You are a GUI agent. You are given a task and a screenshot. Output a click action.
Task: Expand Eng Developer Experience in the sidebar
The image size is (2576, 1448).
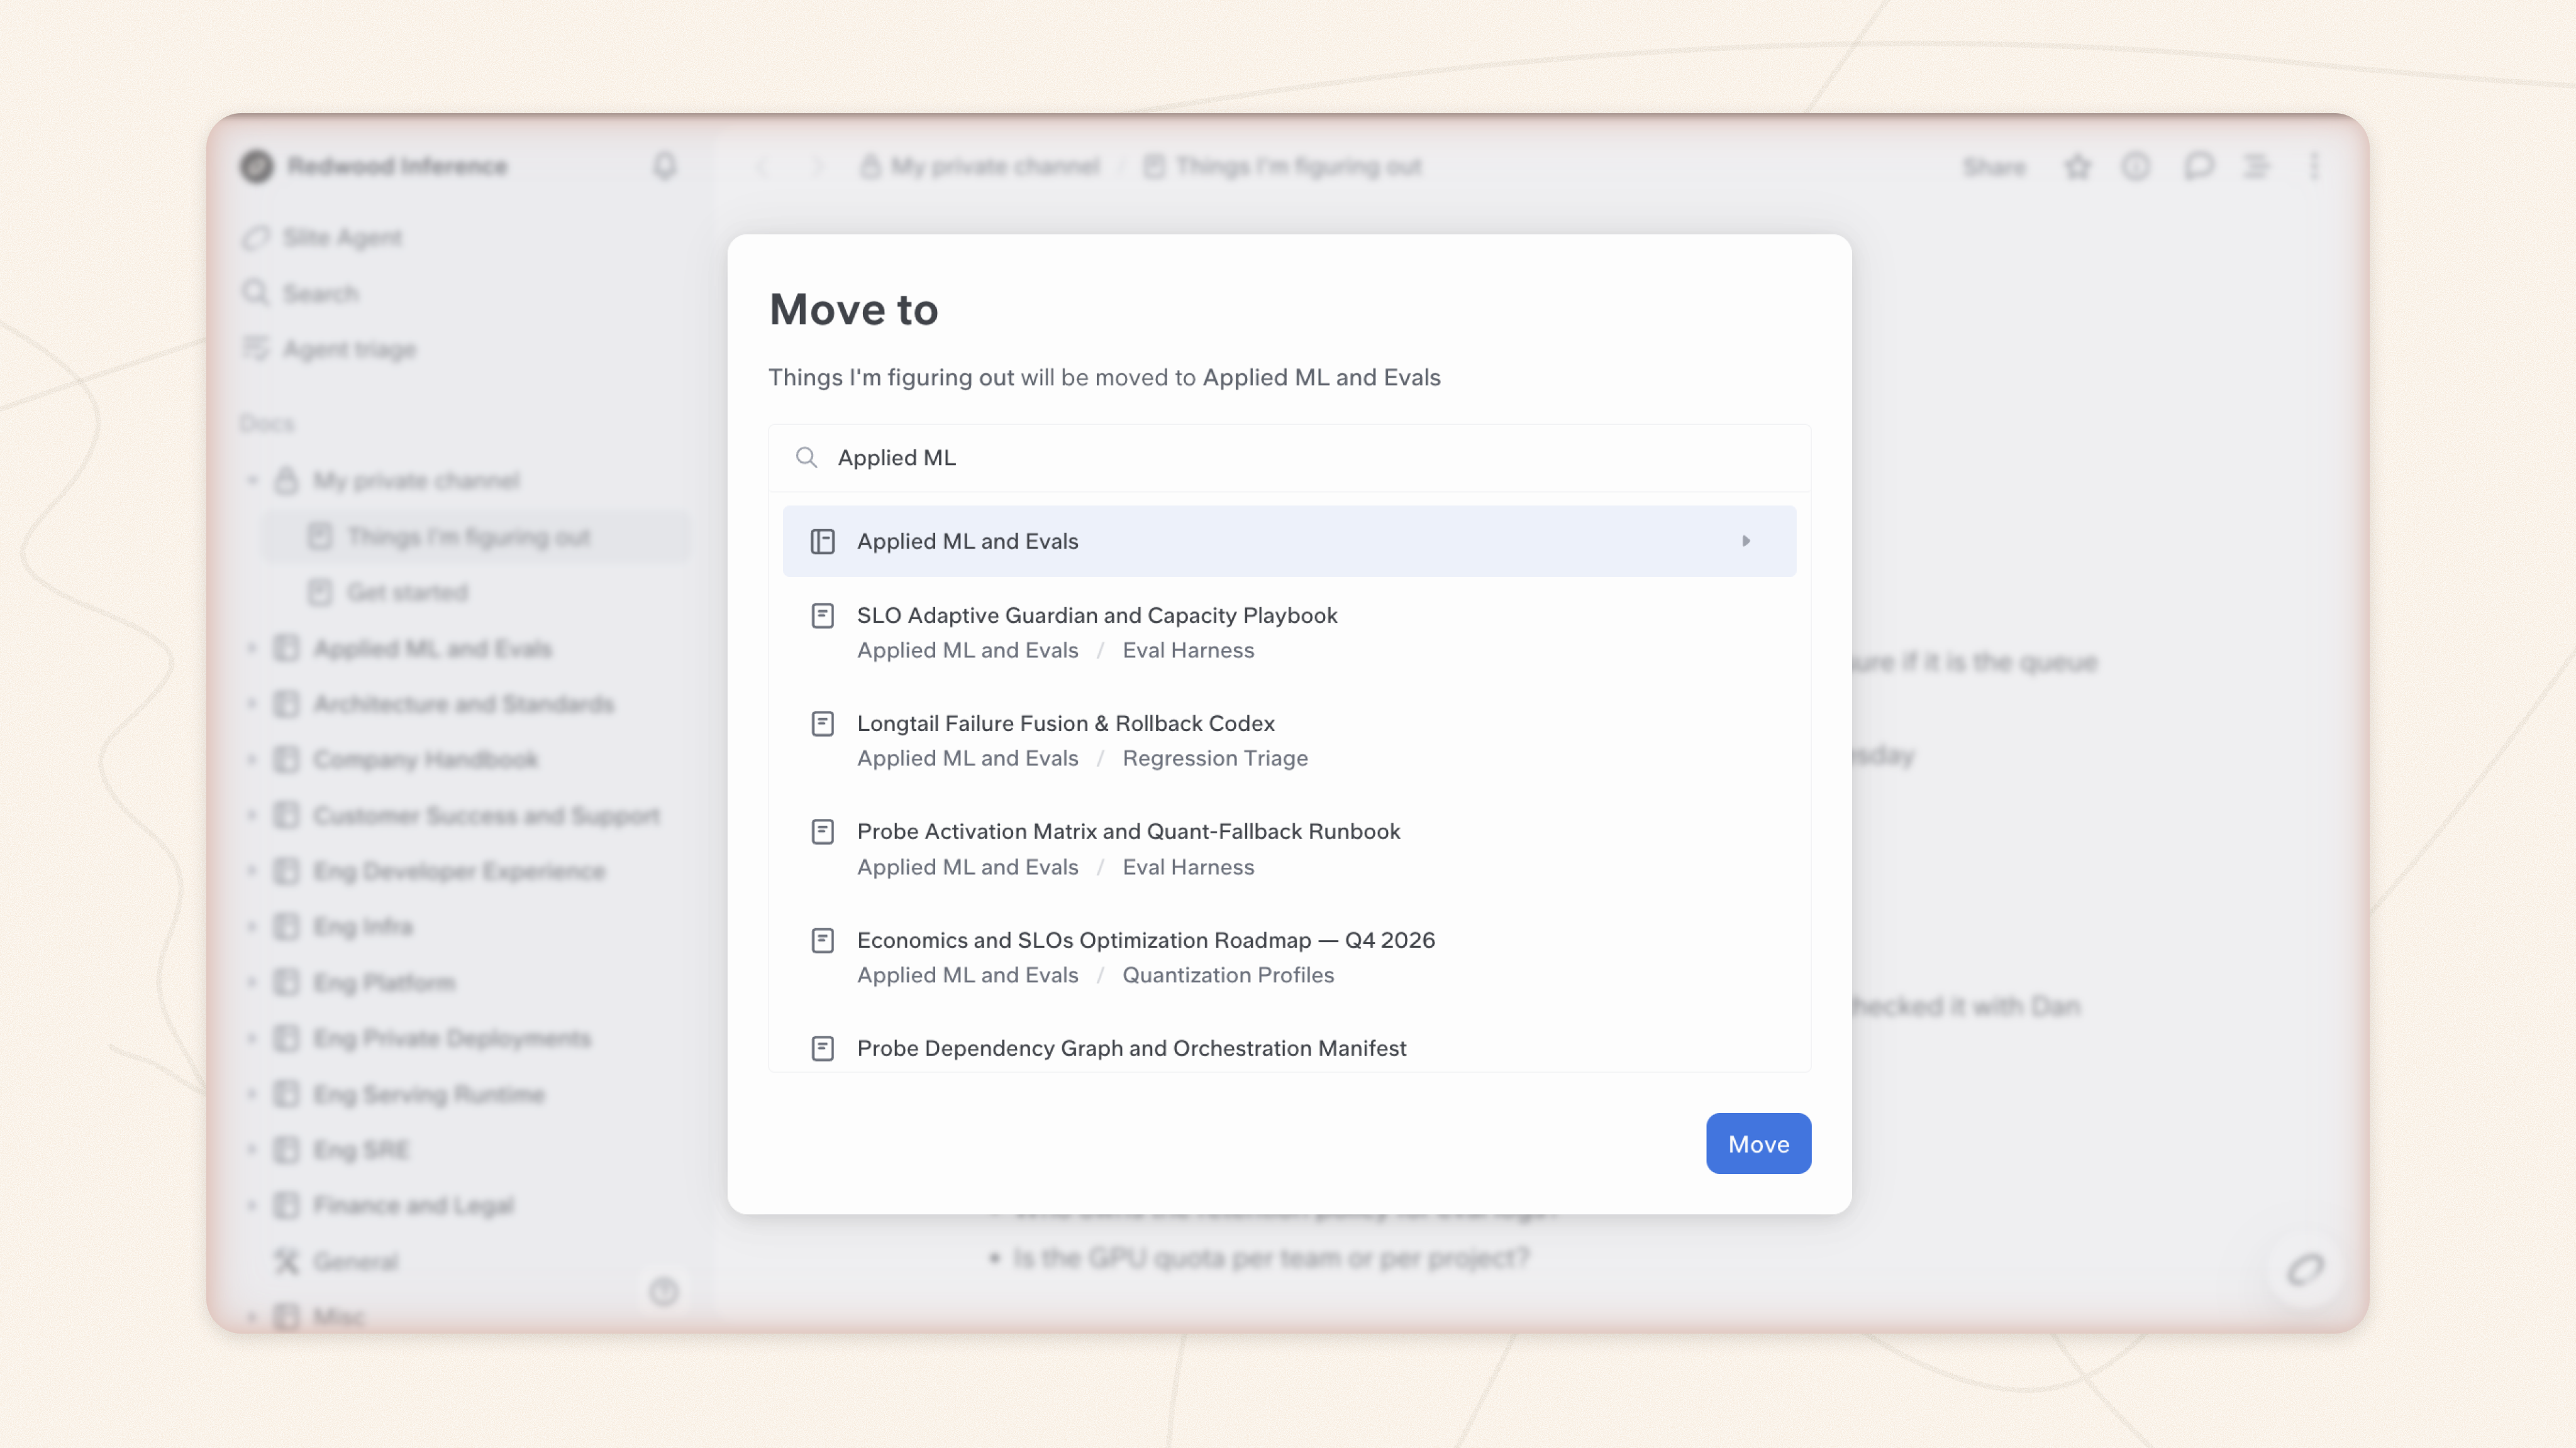click(x=252, y=872)
